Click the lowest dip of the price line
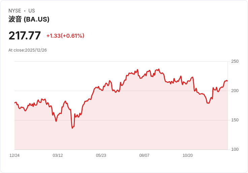 click(x=72, y=128)
